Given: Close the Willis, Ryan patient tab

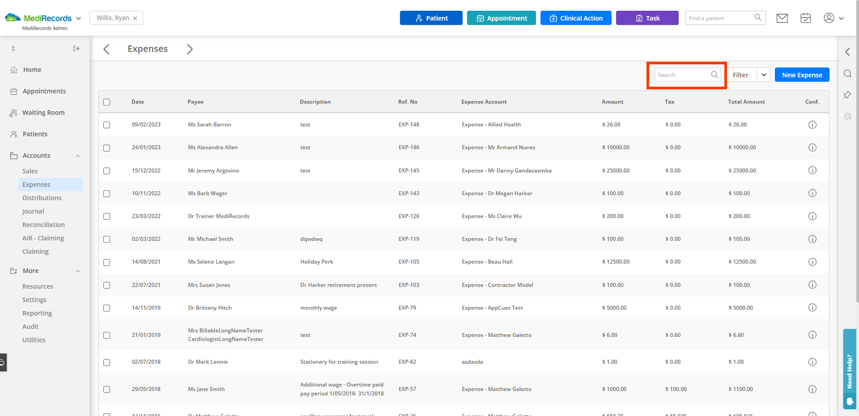Looking at the screenshot, I should (x=135, y=19).
